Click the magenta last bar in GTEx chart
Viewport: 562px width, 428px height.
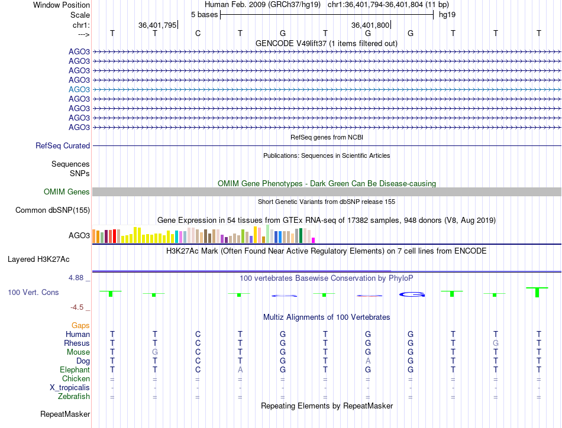[x=314, y=241]
